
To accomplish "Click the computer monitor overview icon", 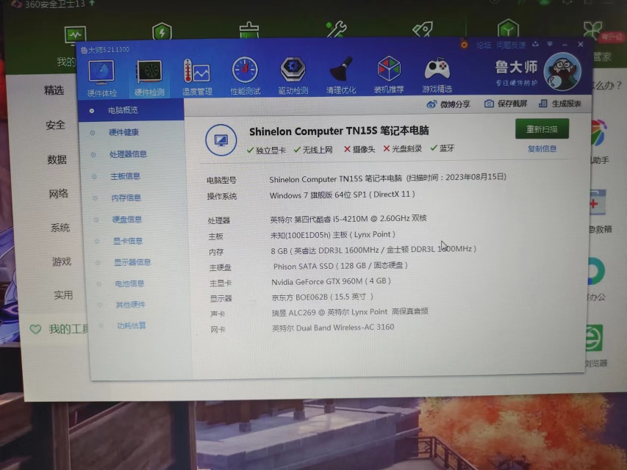I will pyautogui.click(x=221, y=140).
